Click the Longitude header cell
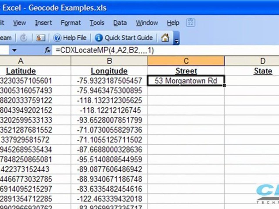The height and width of the screenshot is (209, 279). pos(109,71)
